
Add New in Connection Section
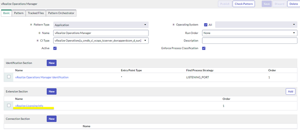tap(52, 119)
